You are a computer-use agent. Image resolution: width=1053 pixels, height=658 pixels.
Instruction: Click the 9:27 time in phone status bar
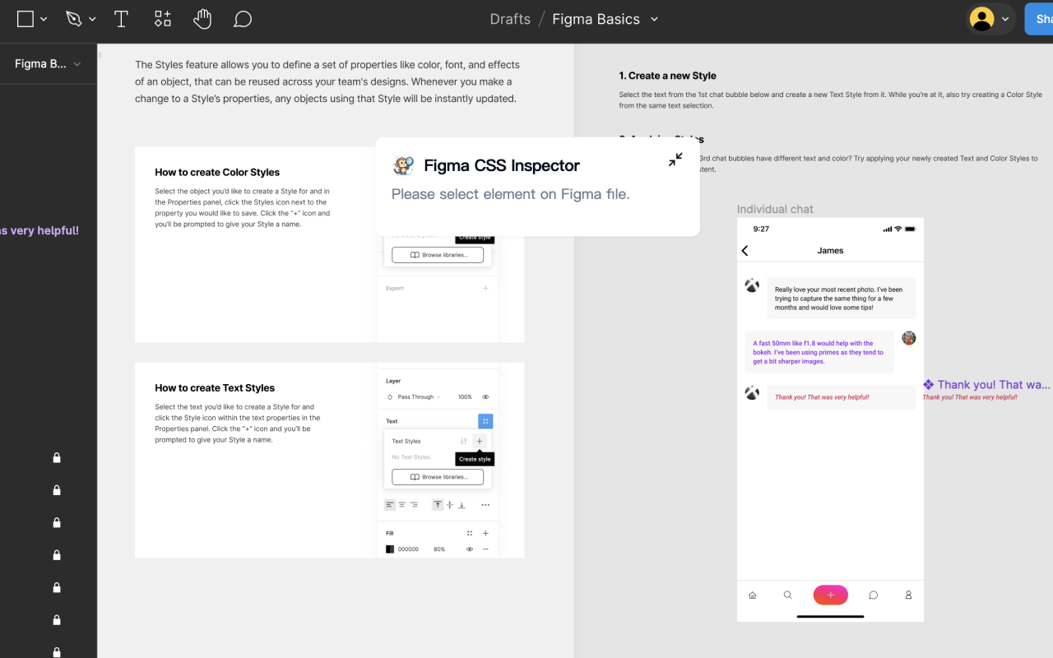[761, 229]
